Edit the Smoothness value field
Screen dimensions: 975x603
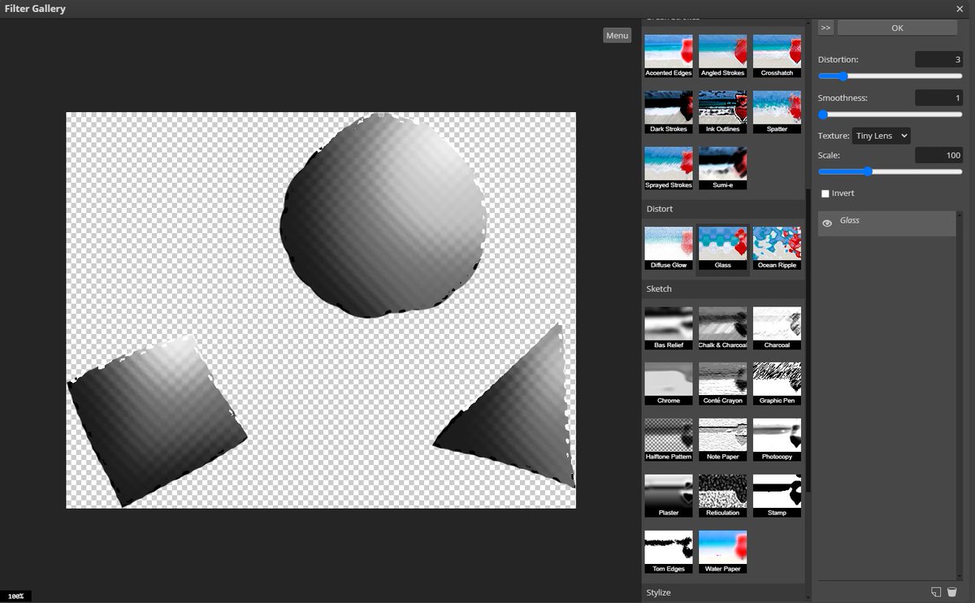[x=938, y=98]
